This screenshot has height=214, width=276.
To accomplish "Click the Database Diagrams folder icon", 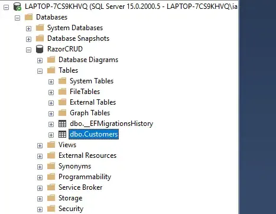I will 51,60.
